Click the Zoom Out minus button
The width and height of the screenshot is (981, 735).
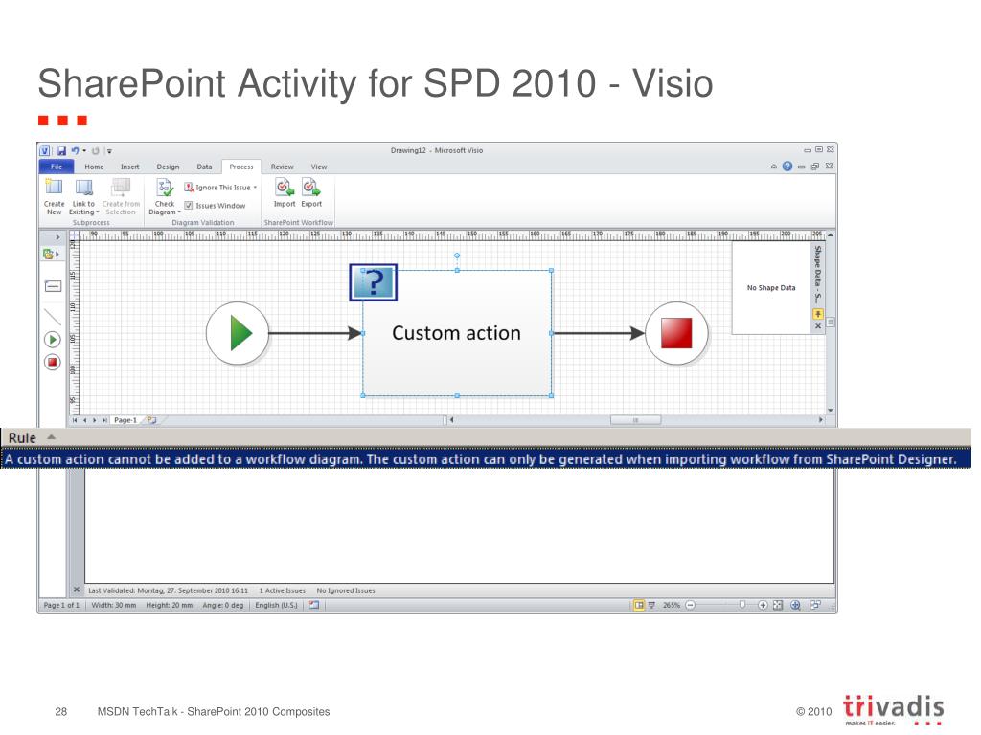click(690, 605)
